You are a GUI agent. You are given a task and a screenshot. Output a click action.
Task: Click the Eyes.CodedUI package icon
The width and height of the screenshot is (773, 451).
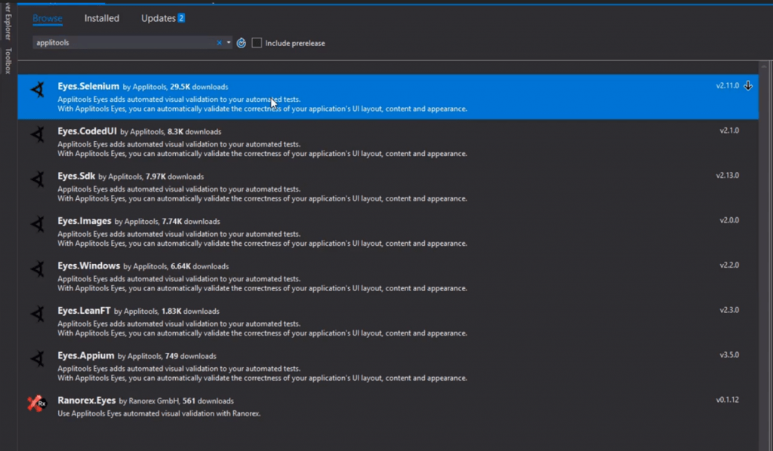pos(38,134)
